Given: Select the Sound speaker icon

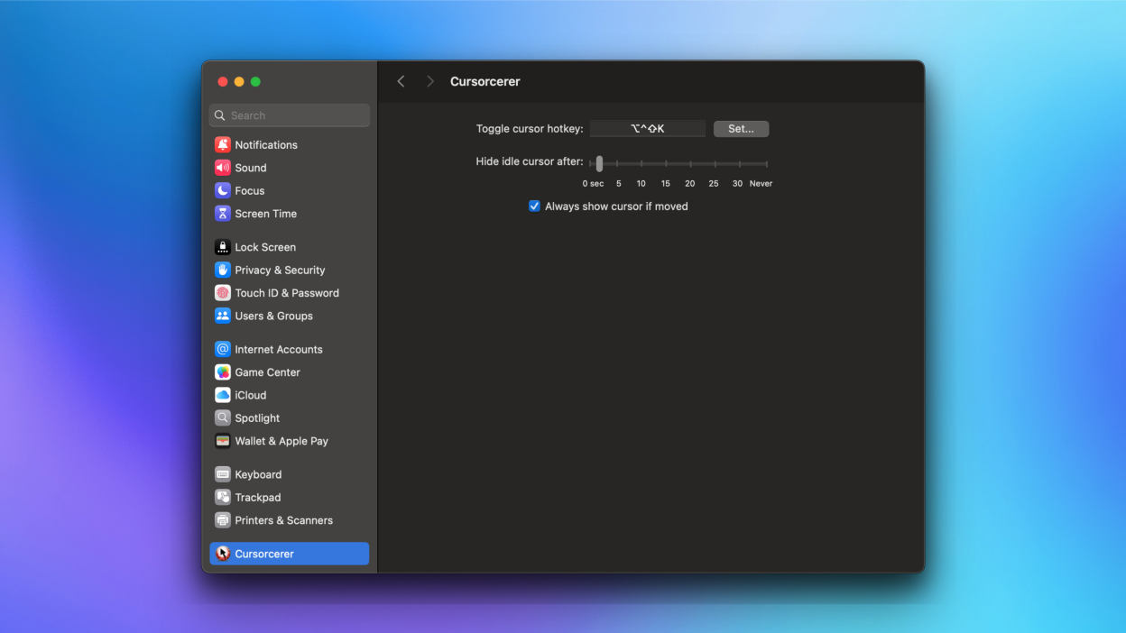Looking at the screenshot, I should (223, 168).
